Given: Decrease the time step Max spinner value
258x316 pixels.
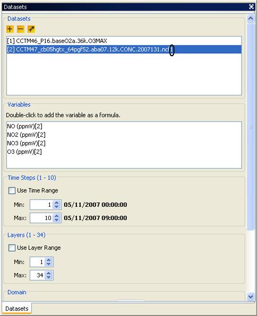Looking at the screenshot, I should pyautogui.click(x=57, y=220).
